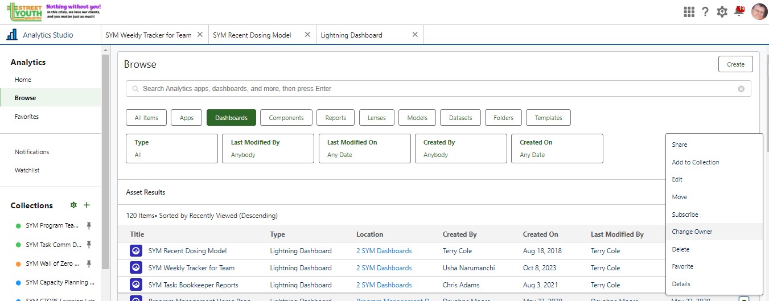Select the Apps filter
This screenshot has height=301, width=769.
tap(187, 118)
